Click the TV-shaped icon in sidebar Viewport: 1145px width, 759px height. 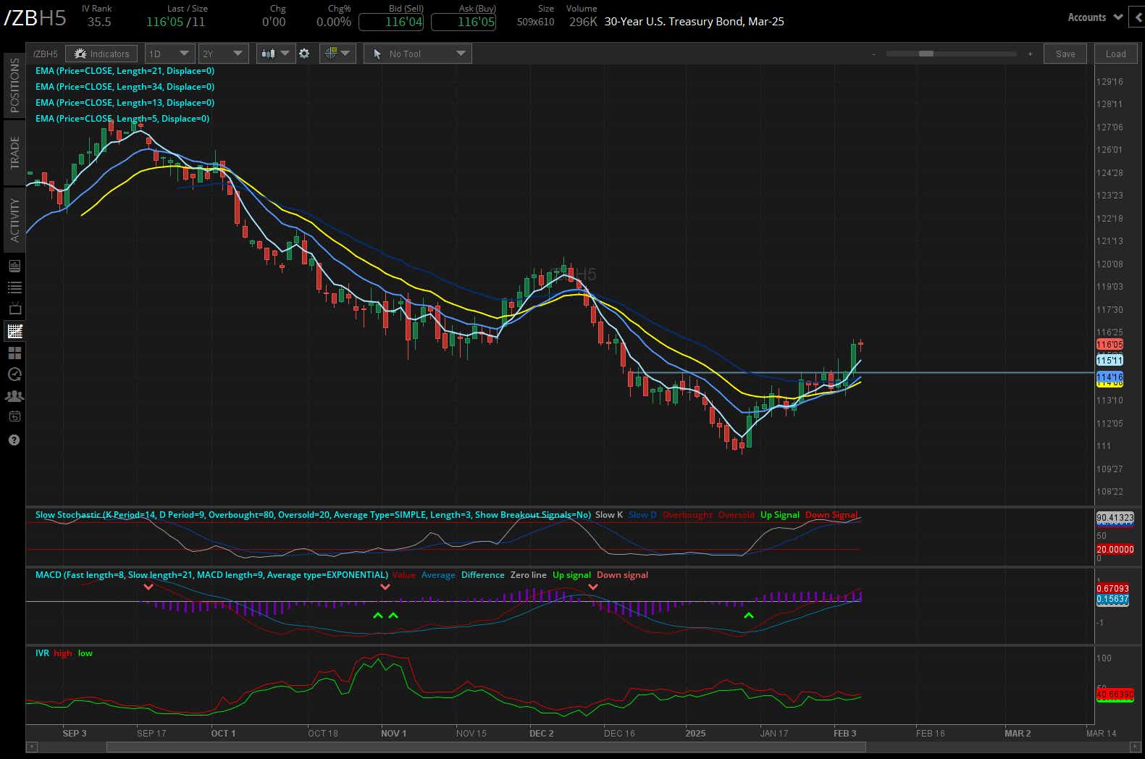pos(14,309)
